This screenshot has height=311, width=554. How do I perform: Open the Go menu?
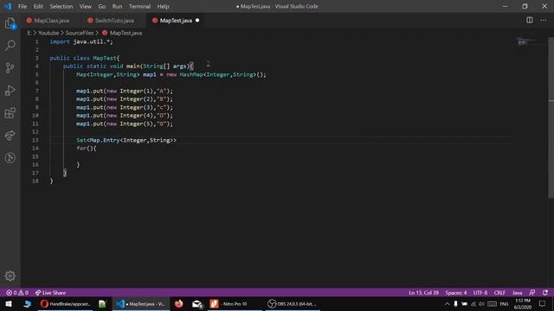point(102,6)
